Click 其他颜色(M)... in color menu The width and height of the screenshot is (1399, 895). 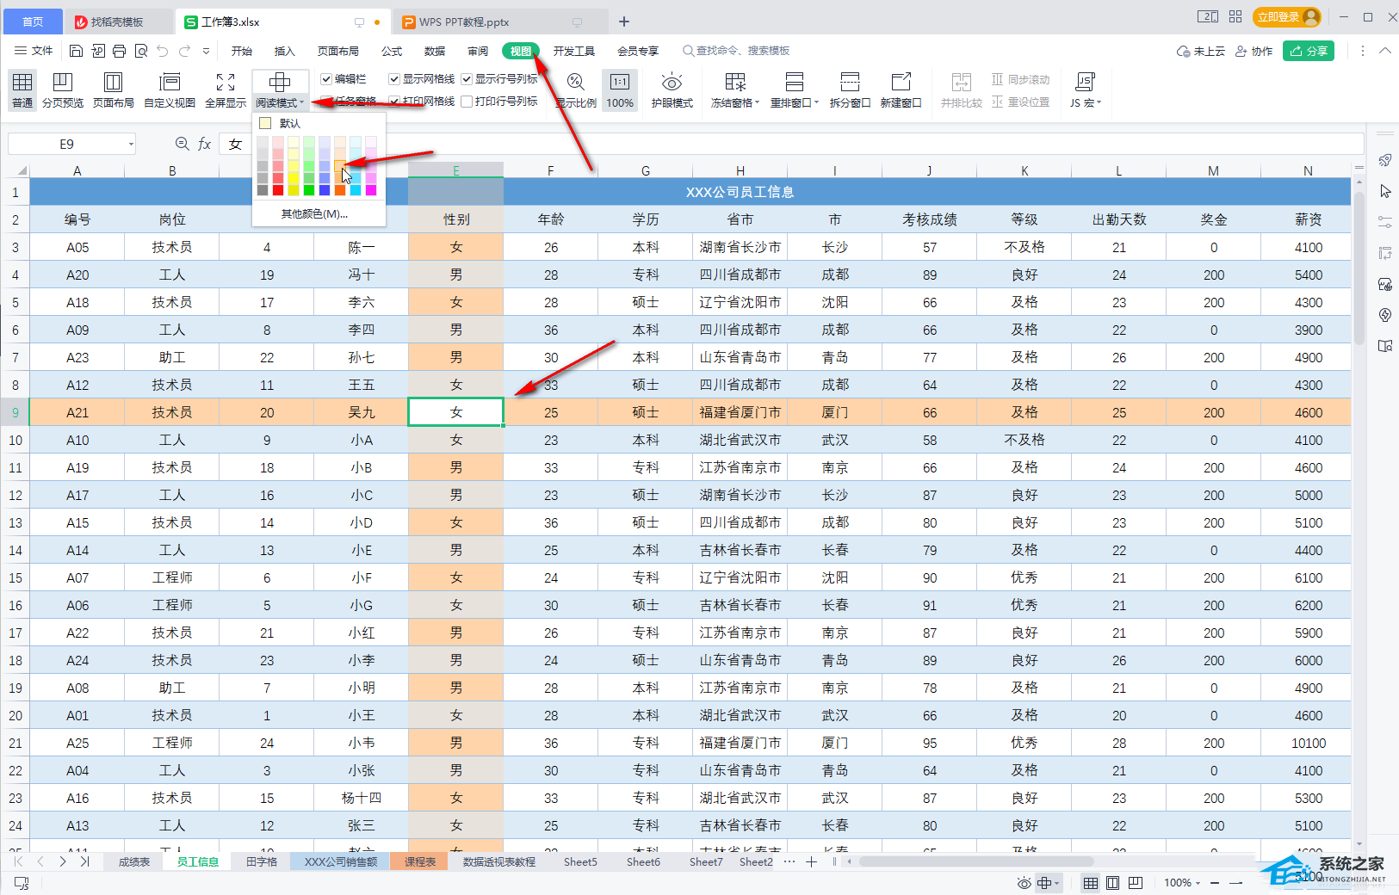point(314,213)
